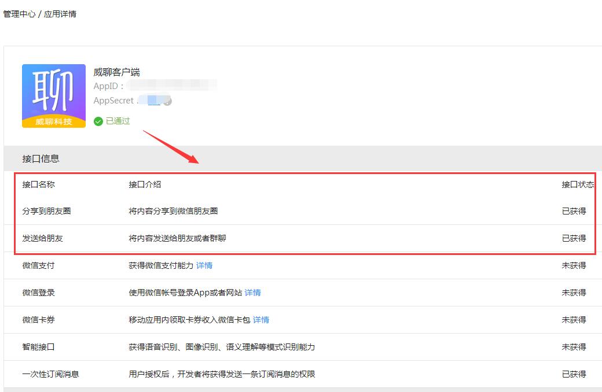Screen dimensions: 602x392
Task: Open 详情 link for 微信支付
Action: (204, 265)
